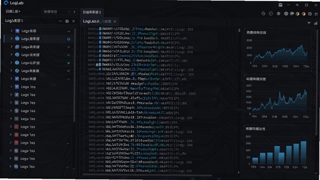Click the circular refresh icon in the top toolbar

click(x=271, y=14)
